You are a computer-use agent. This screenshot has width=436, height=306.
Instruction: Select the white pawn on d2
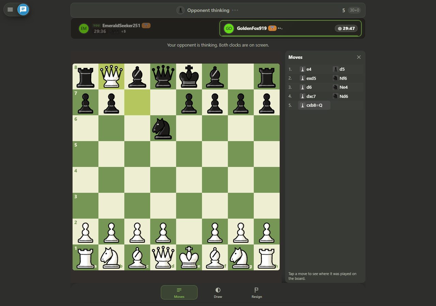[163, 232]
